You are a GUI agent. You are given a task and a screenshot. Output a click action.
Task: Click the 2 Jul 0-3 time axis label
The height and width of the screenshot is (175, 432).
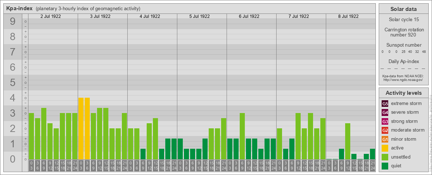point(31,166)
